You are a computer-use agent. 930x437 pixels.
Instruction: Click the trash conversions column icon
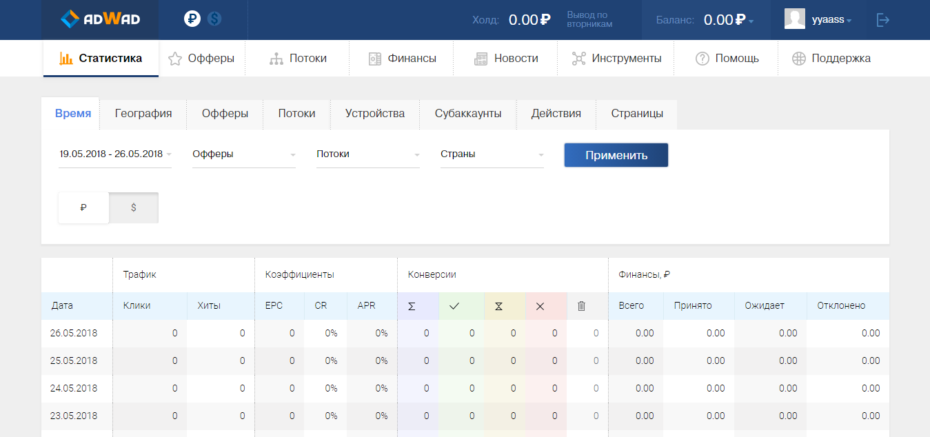pyautogui.click(x=581, y=306)
